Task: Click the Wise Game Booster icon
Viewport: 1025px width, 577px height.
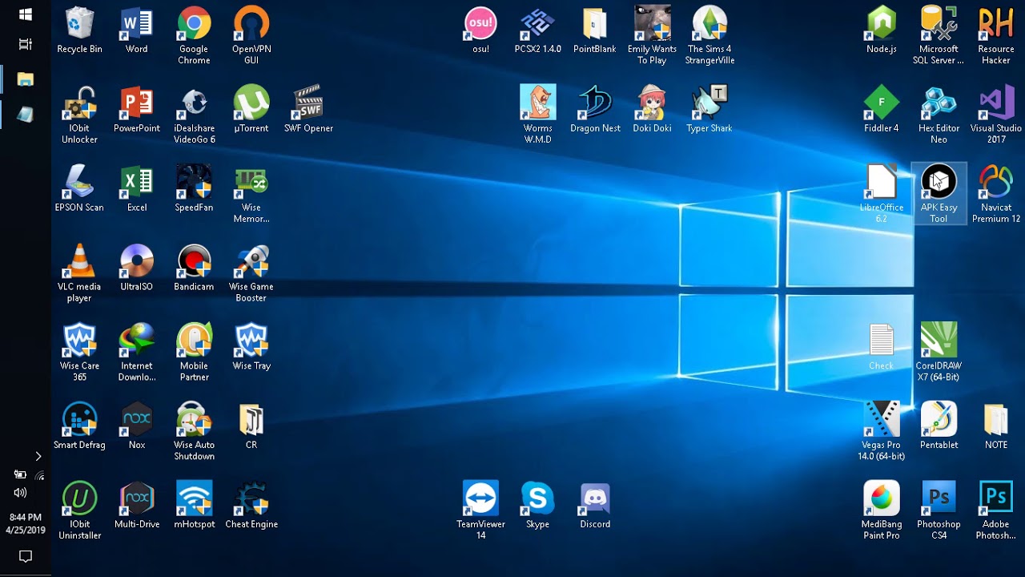Action: coord(251,274)
